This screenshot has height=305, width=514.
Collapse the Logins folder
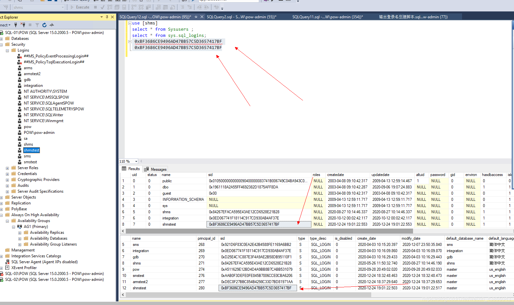click(7, 50)
